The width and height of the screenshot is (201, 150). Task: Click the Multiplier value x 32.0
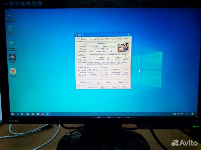(94, 72)
